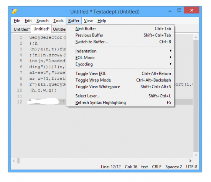Toggle View Whitespace option
This screenshot has width=211, height=182.
click(x=120, y=87)
